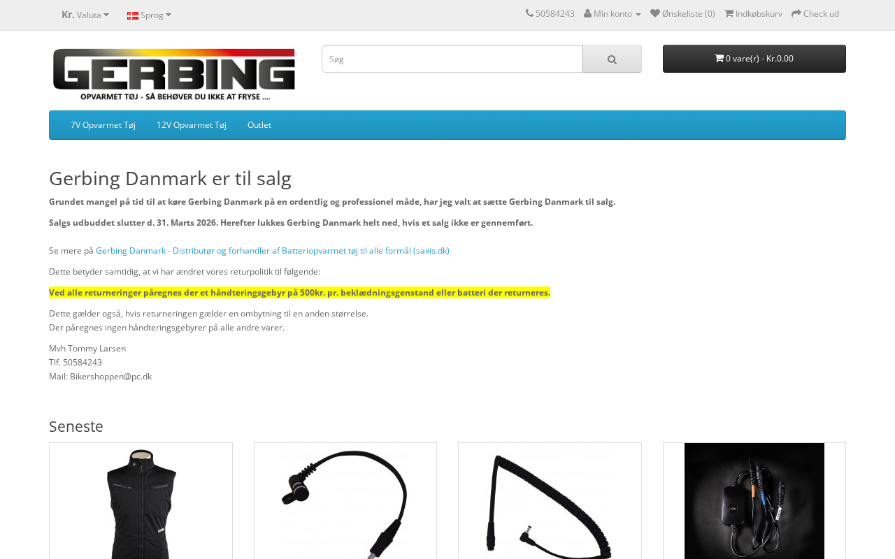Click the phone icon next to 50584243
The image size is (895, 559).
(529, 13)
